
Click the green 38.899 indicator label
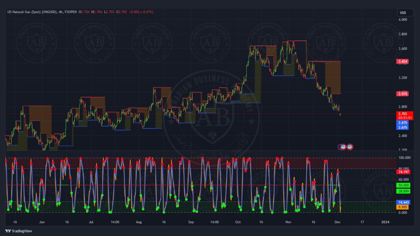[403, 191]
